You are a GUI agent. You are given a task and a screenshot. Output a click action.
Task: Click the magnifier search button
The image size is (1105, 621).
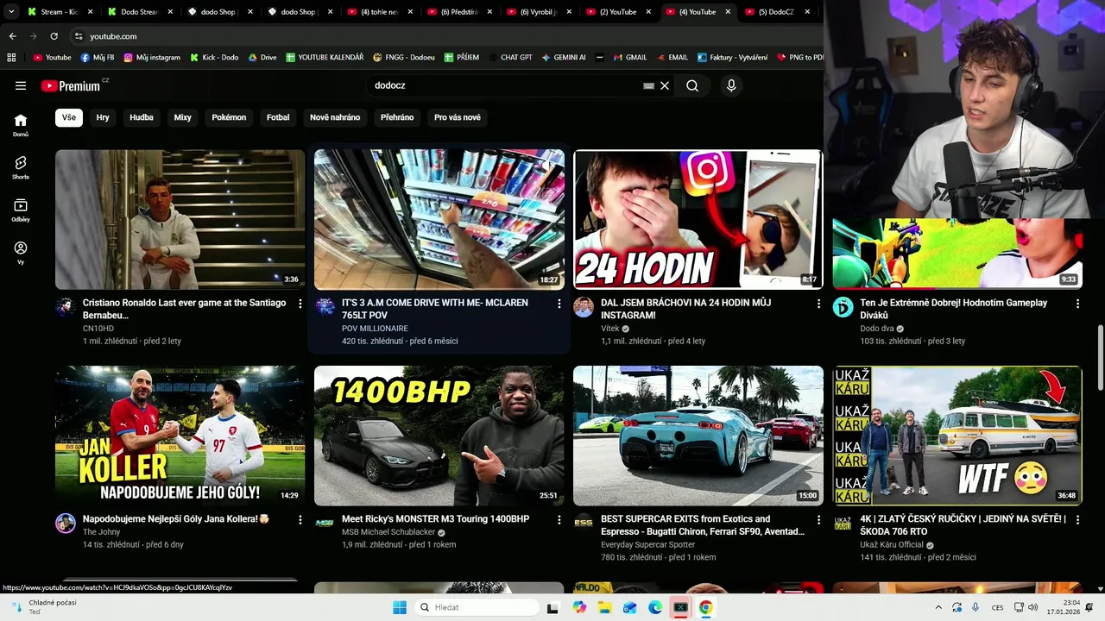692,85
